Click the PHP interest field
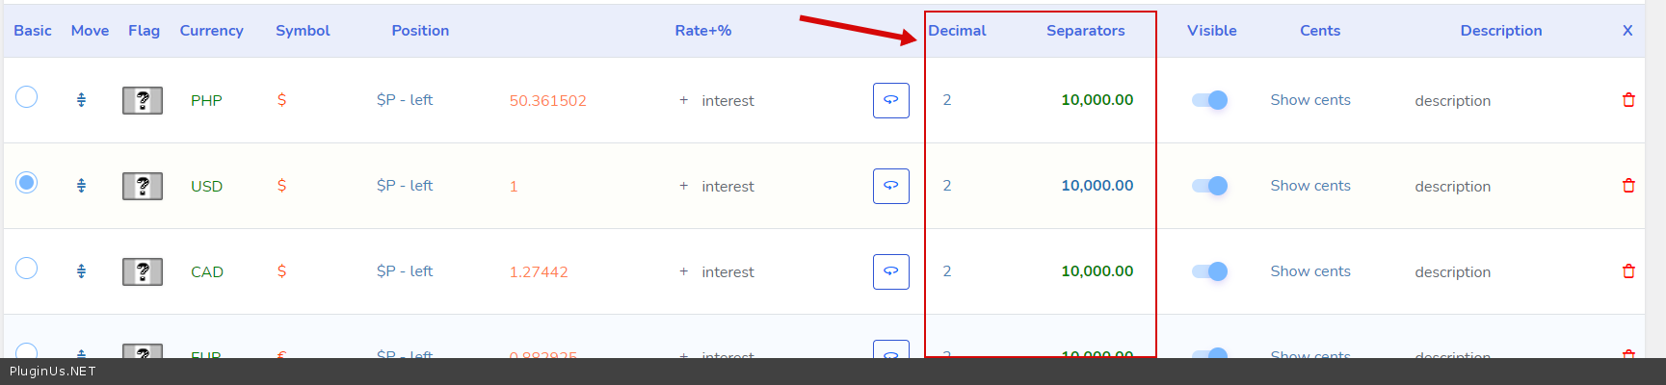1666x385 pixels. (x=727, y=101)
